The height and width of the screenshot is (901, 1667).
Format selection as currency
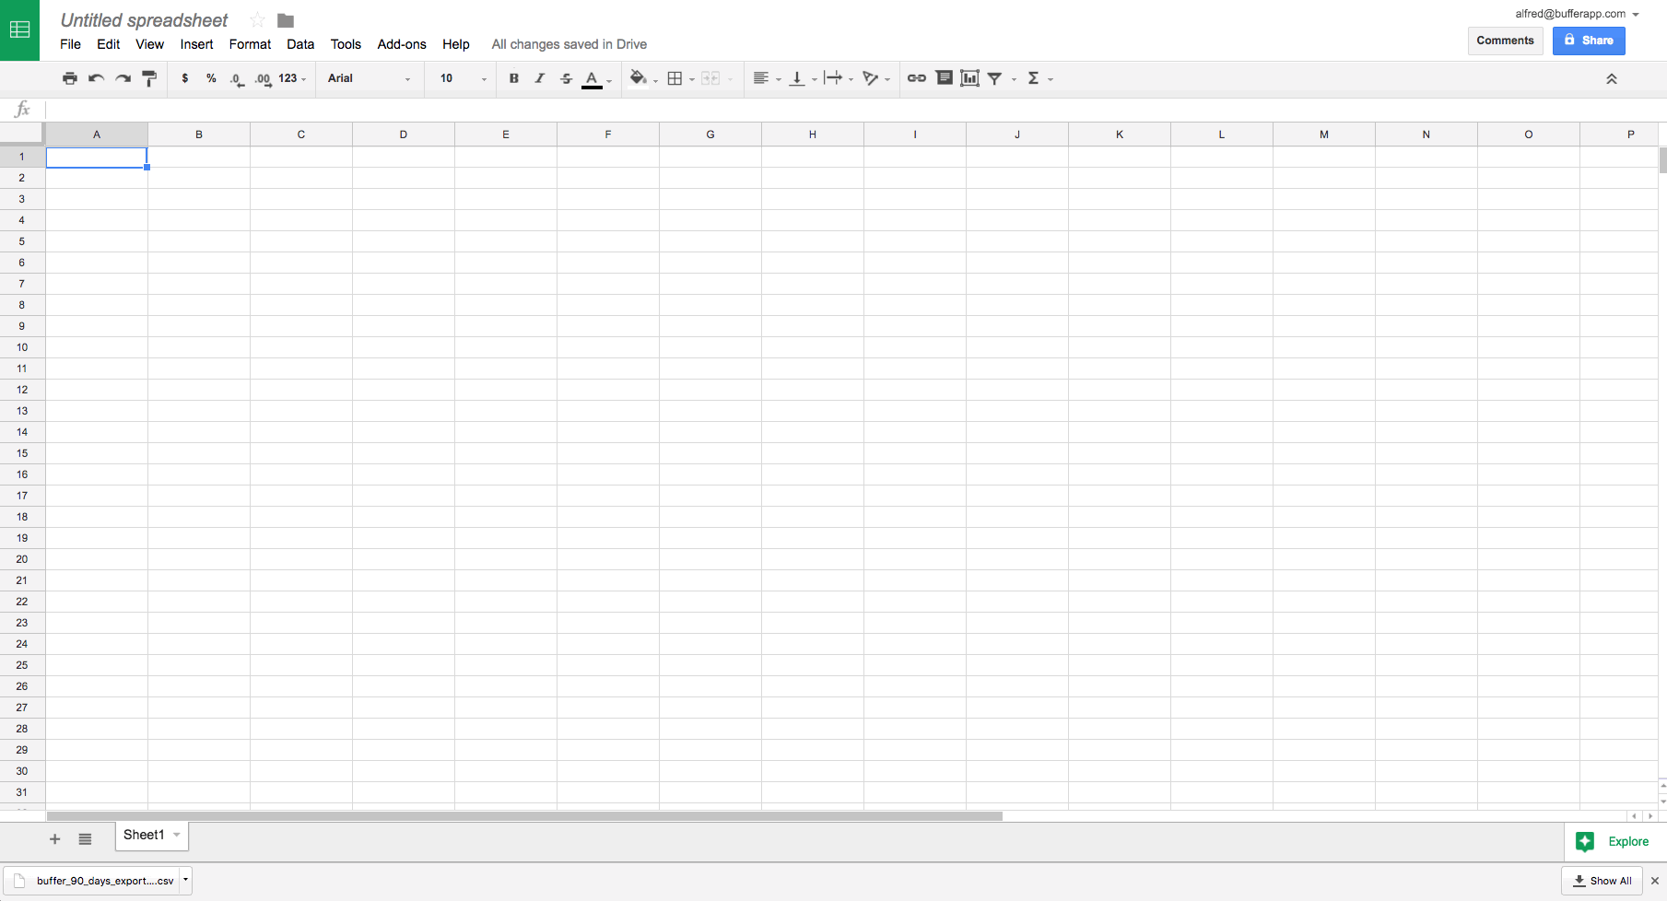click(x=184, y=78)
